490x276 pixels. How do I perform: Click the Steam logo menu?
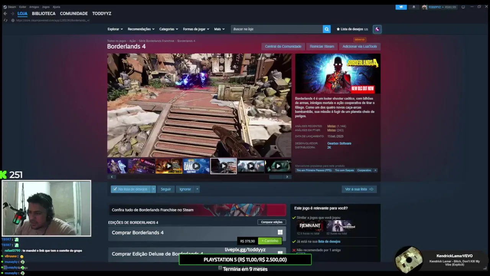[x=10, y=7]
